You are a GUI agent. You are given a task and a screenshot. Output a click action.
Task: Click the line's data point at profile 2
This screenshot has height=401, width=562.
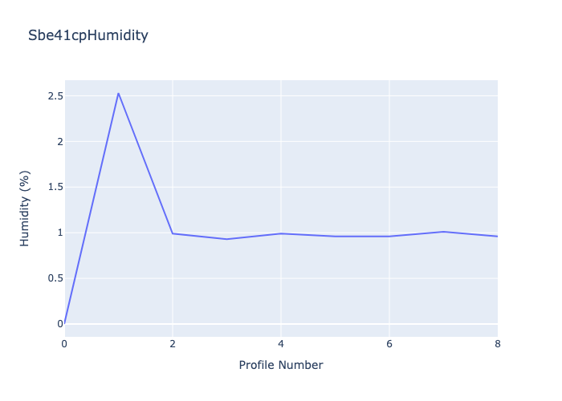click(173, 233)
